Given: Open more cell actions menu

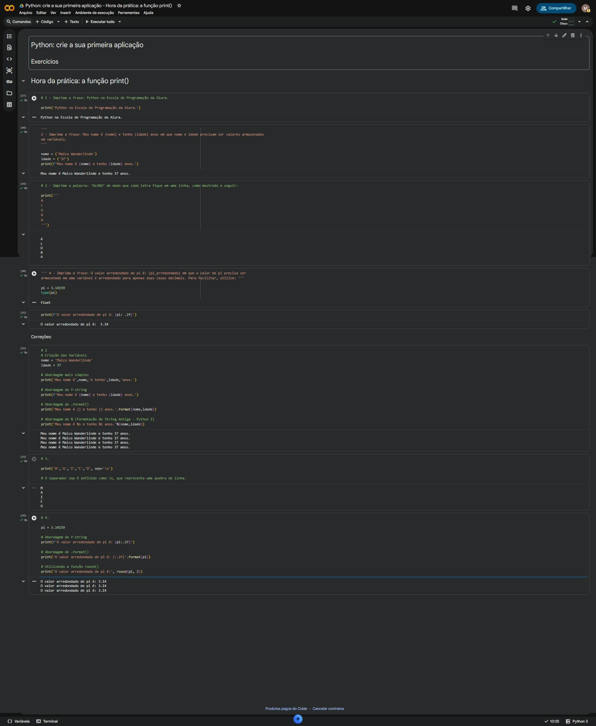Looking at the screenshot, I should [580, 35].
